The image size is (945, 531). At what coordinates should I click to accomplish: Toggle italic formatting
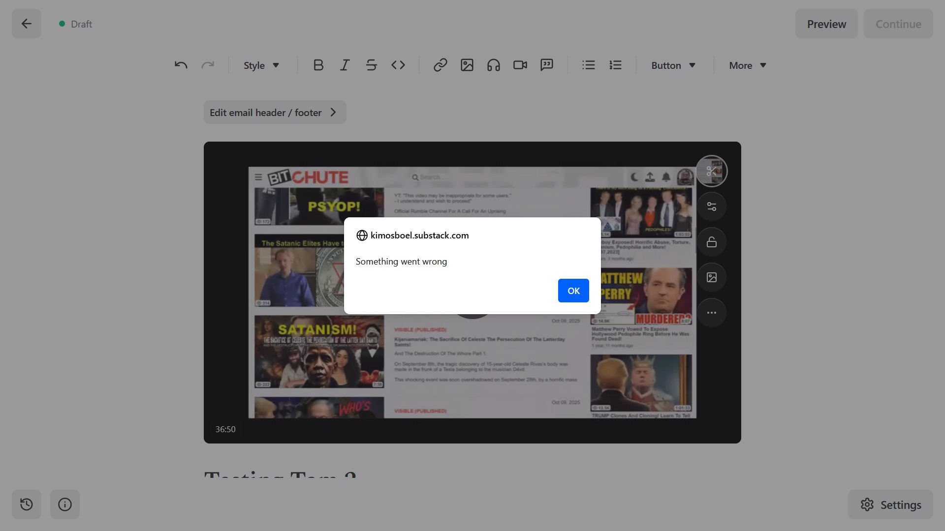[345, 65]
